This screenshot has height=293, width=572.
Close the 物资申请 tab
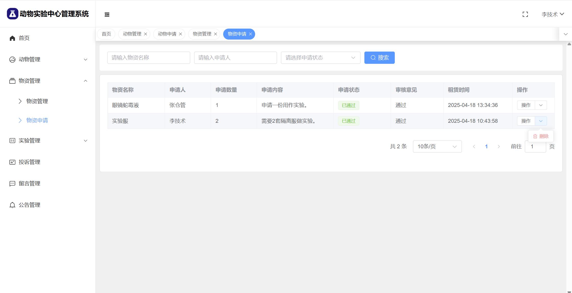pos(251,34)
